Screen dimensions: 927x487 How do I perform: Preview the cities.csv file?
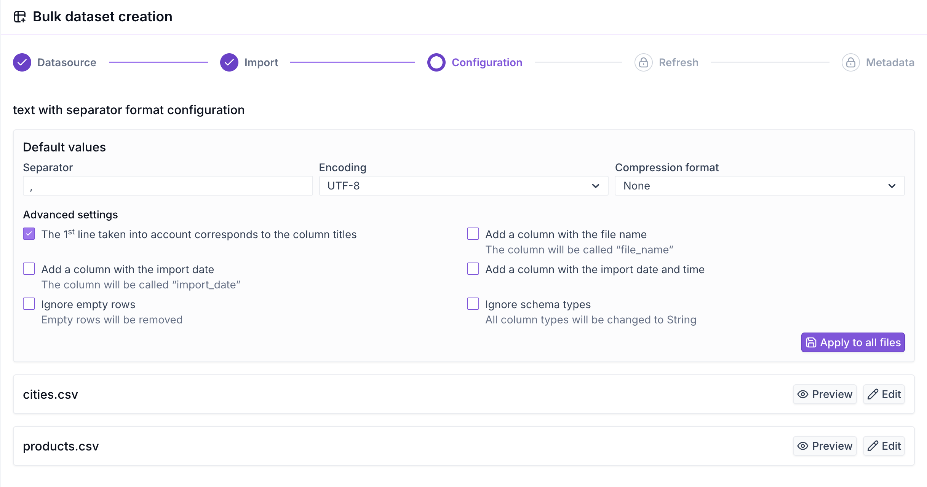(825, 394)
